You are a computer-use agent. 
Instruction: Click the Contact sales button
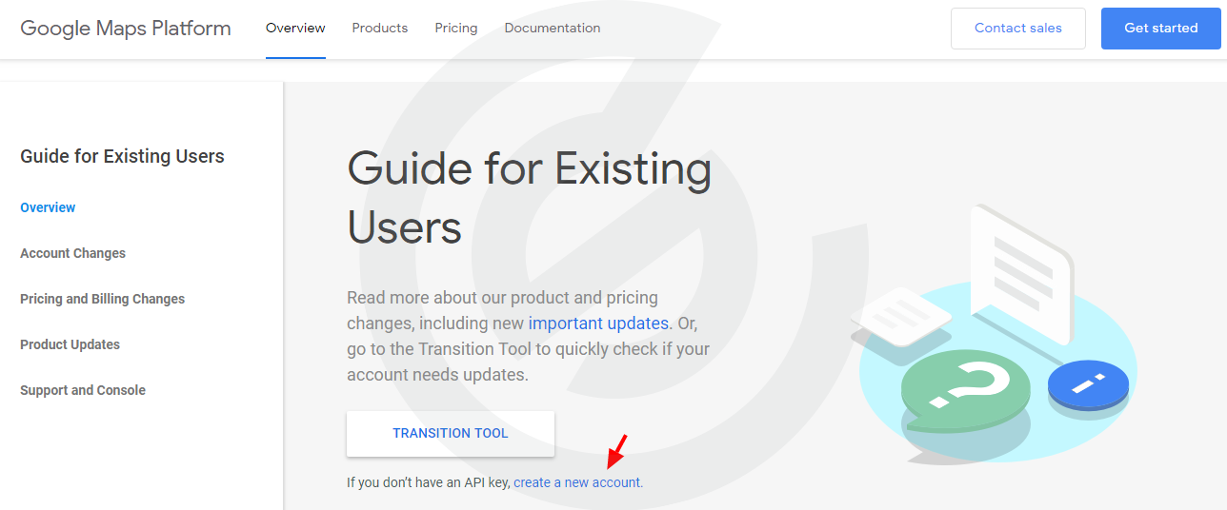(x=1018, y=29)
